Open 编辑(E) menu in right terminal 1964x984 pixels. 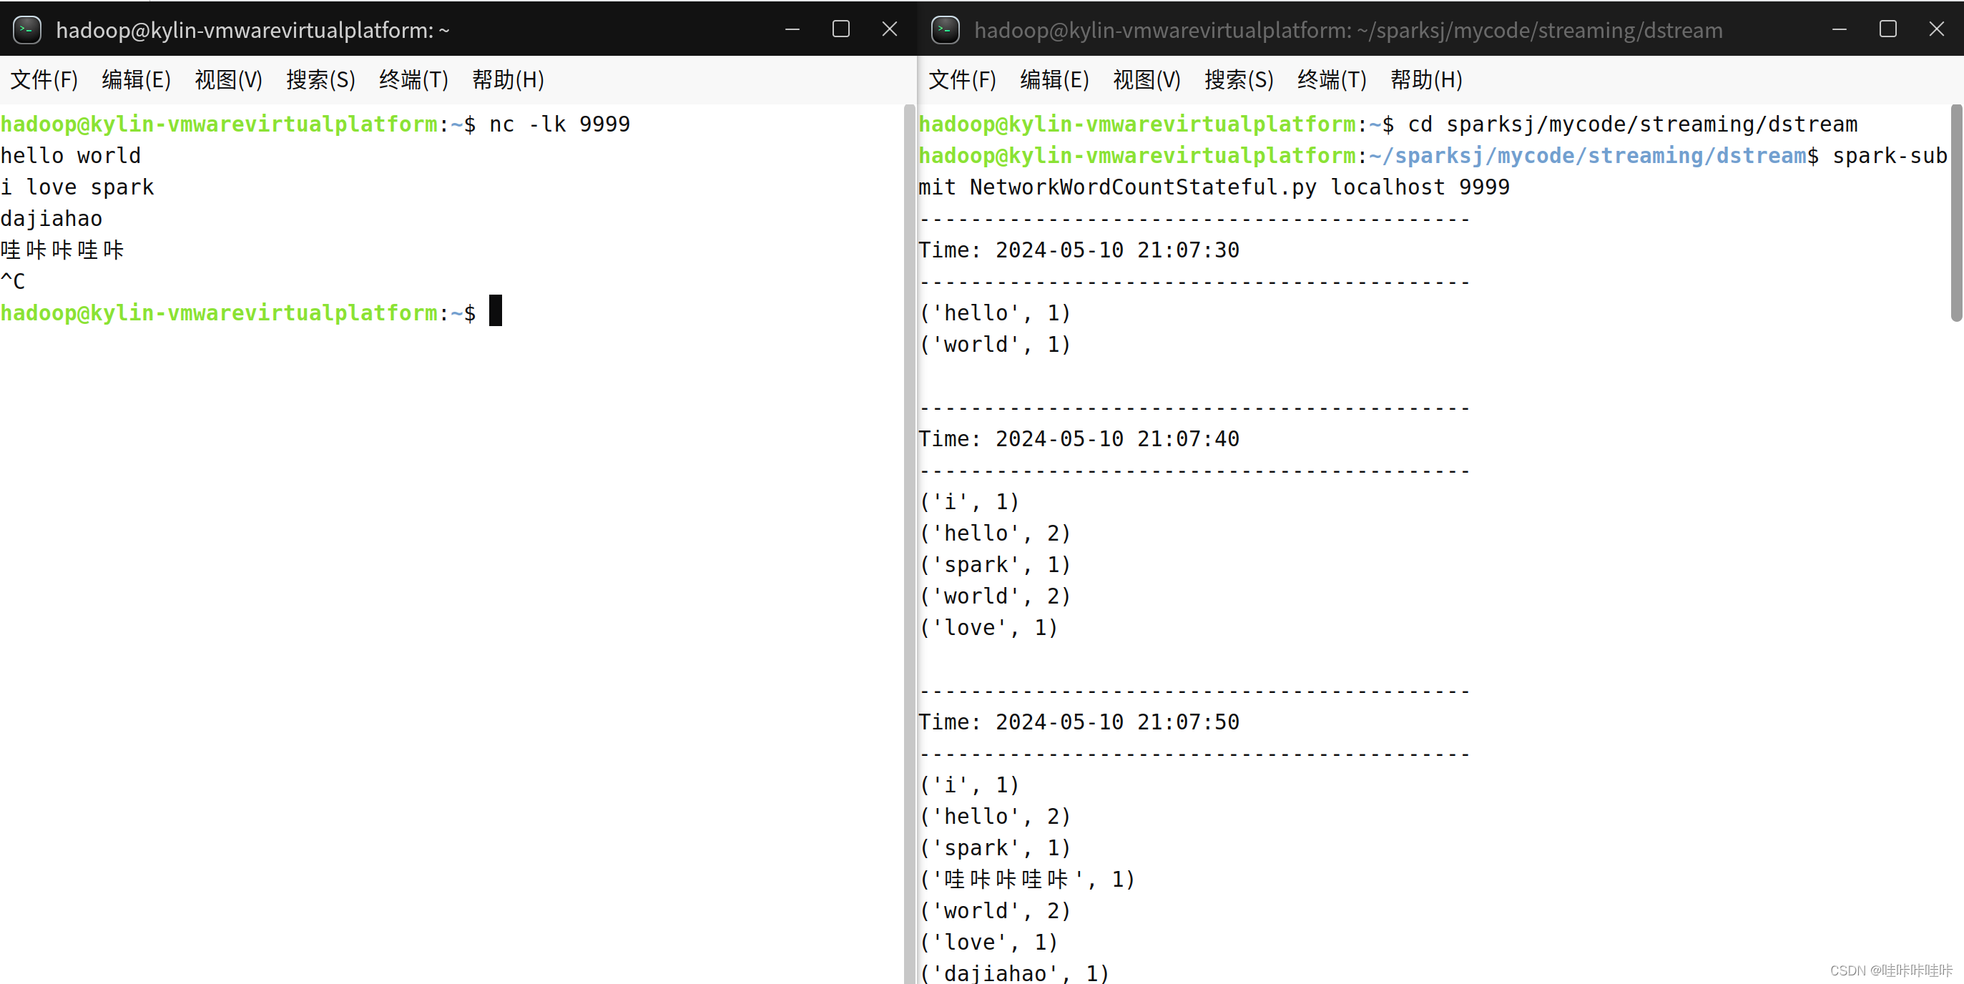tap(1054, 79)
